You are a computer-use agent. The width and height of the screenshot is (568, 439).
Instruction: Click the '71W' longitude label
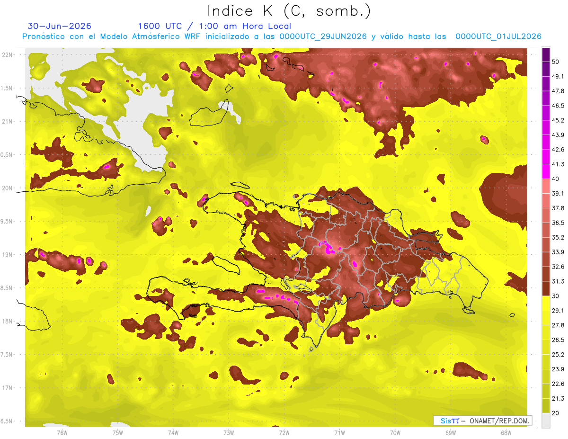pyautogui.click(x=339, y=432)
